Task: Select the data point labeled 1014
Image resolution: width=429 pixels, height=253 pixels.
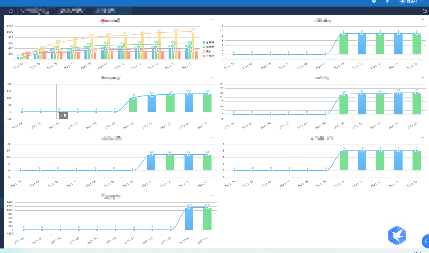Action: [191, 32]
